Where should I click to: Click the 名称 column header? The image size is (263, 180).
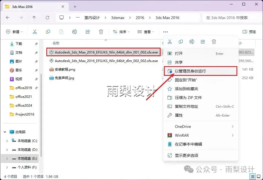(x=56, y=43)
